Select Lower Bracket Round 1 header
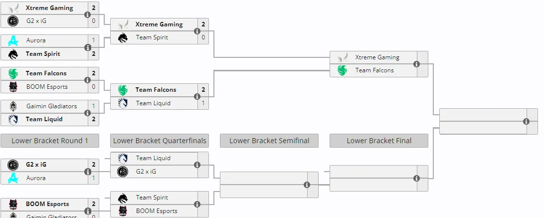544x218 pixels. click(49, 141)
